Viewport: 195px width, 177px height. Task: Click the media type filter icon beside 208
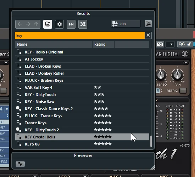[x=115, y=24]
